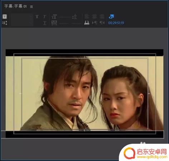Open the font style dropdown
The width and height of the screenshot is (169, 161).
coord(22,23)
